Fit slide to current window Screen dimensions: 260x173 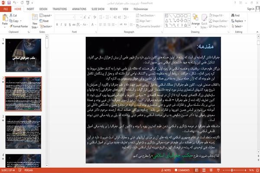(257, 170)
